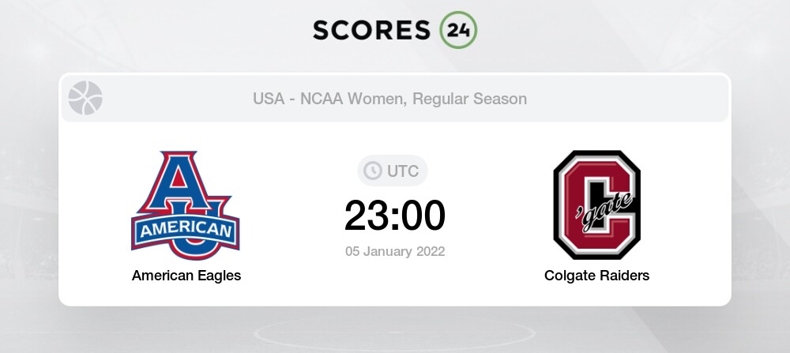
Task: Click the basketball sport icon
Action: 85,99
